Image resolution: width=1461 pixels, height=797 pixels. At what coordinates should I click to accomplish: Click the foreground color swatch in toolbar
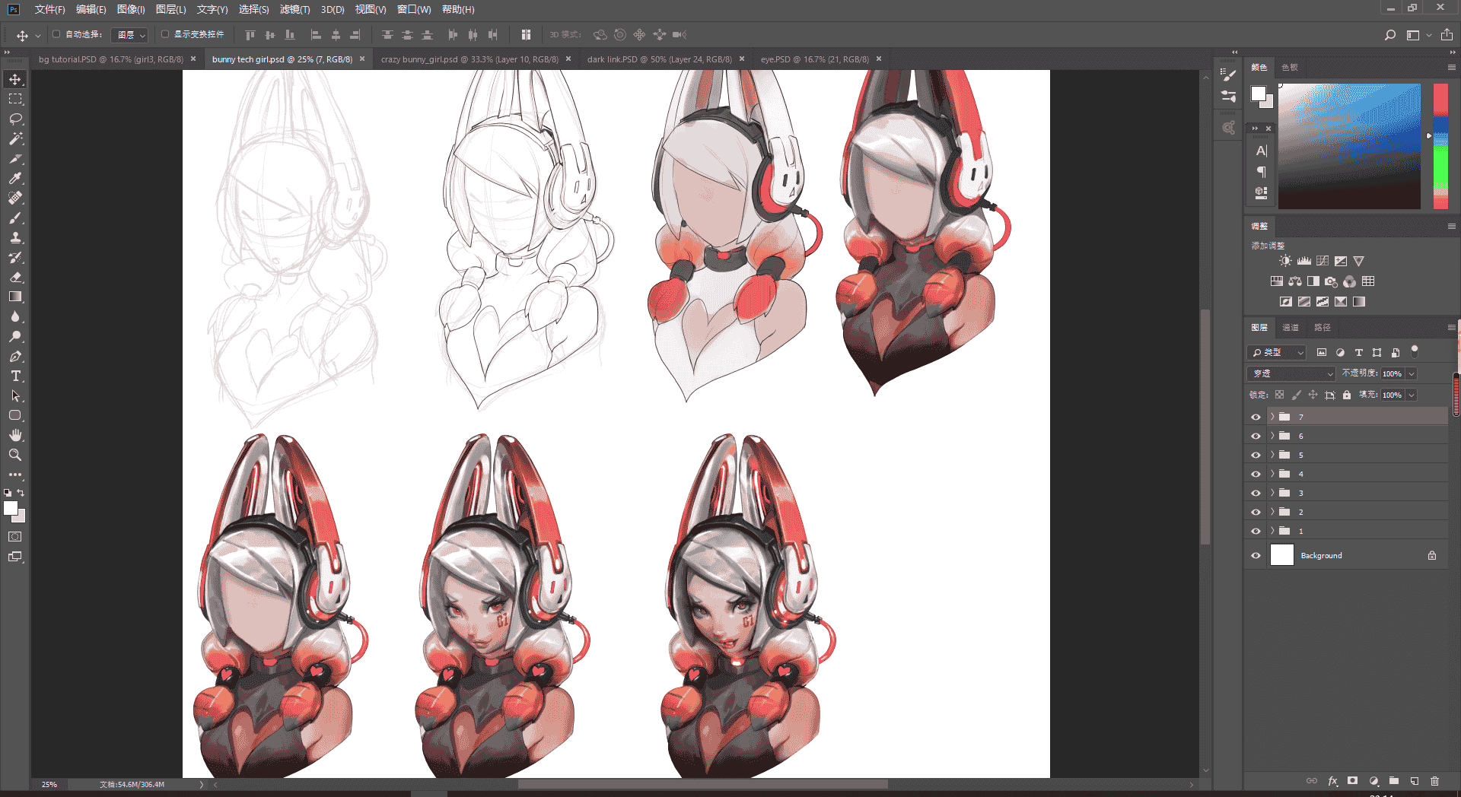pos(11,509)
